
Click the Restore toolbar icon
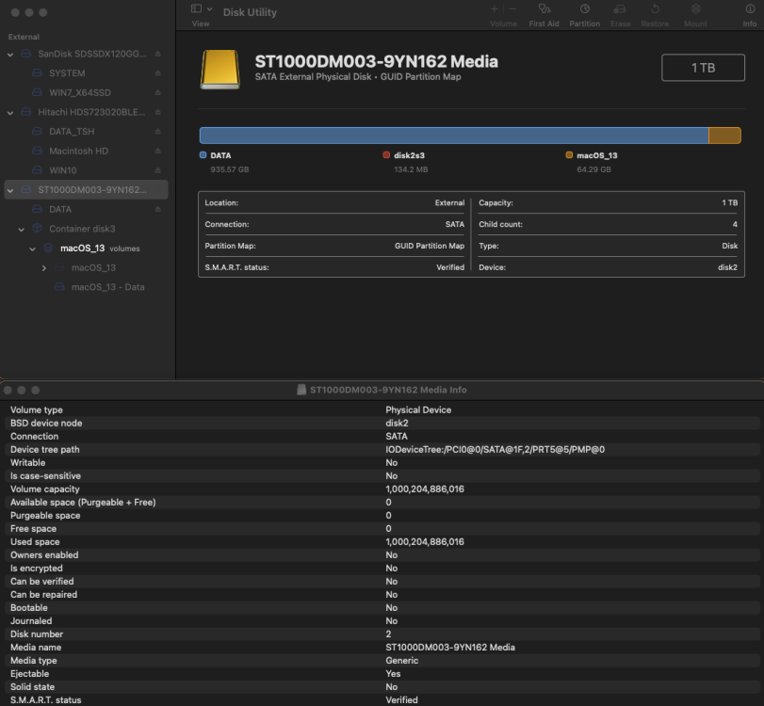[655, 8]
